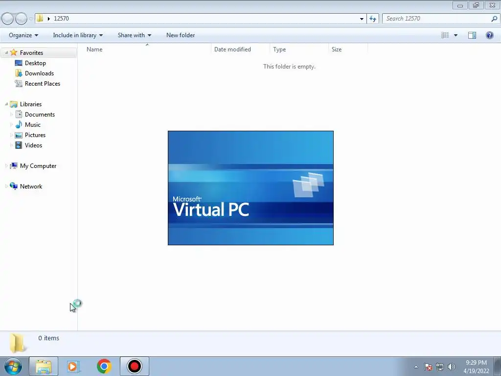Screen dimensions: 501x376
Task: Open the Organize menu
Action: pyautogui.click(x=23, y=35)
